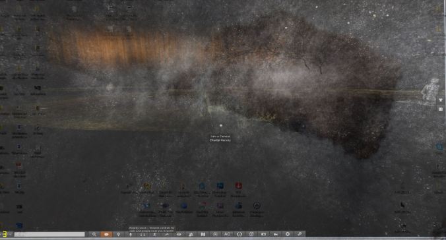
Task: Click the running figure toolbar icon
Action: pos(155,234)
